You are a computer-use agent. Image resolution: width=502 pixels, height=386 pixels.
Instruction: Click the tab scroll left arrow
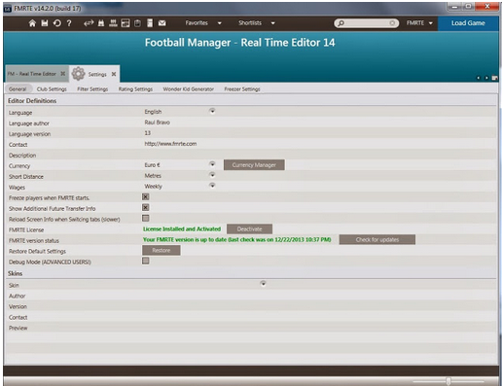tap(478, 78)
